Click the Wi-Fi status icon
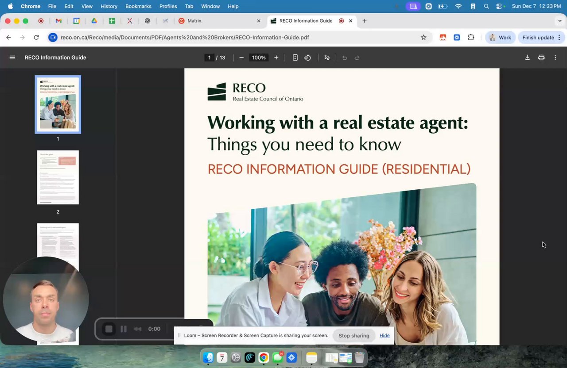 point(458,6)
